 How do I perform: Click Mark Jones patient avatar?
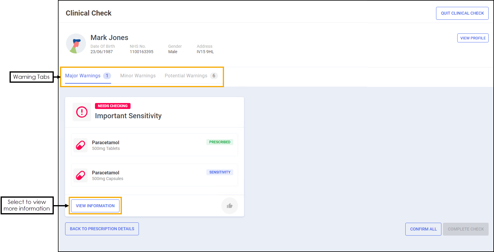76,44
